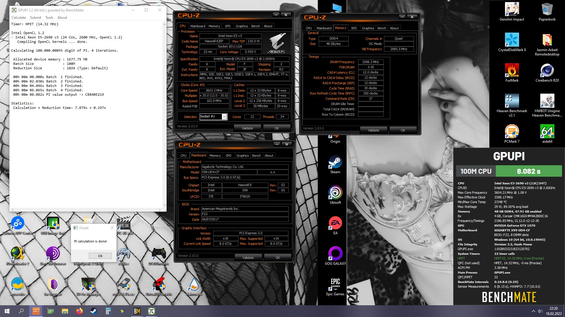Open the Steam desktop shortcut
This screenshot has height=317, width=565.
pyautogui.click(x=335, y=164)
